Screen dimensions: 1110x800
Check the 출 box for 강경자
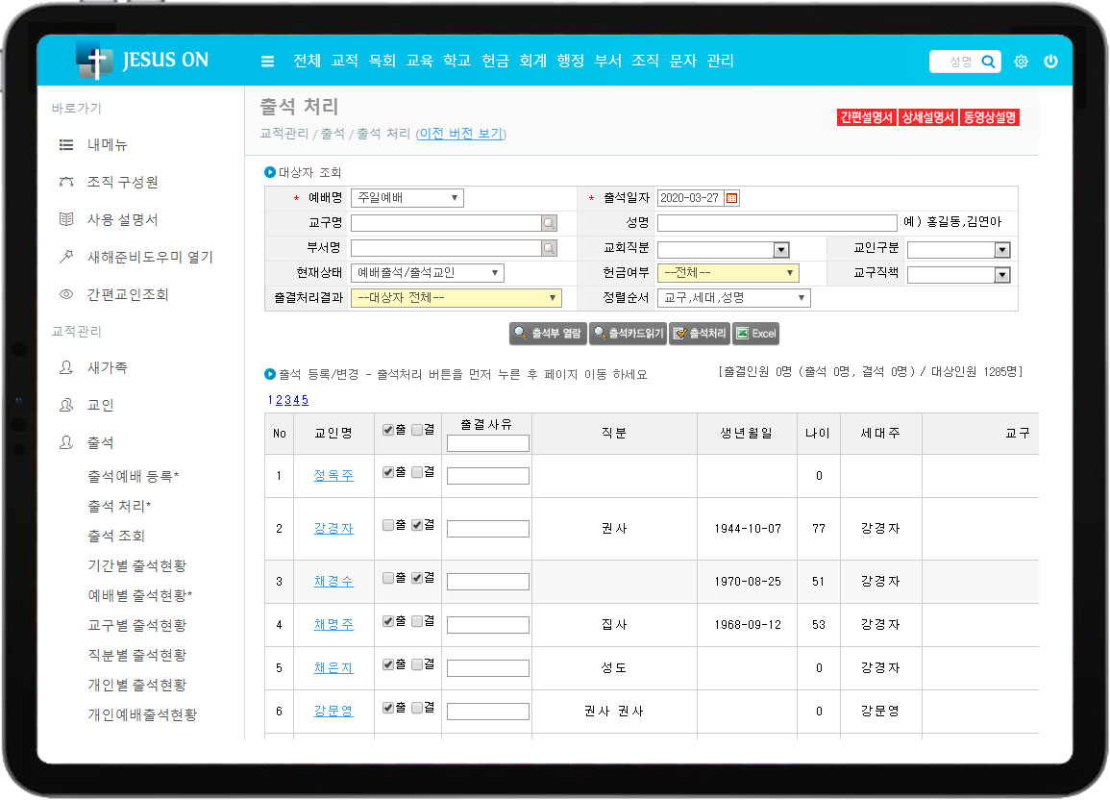click(388, 525)
